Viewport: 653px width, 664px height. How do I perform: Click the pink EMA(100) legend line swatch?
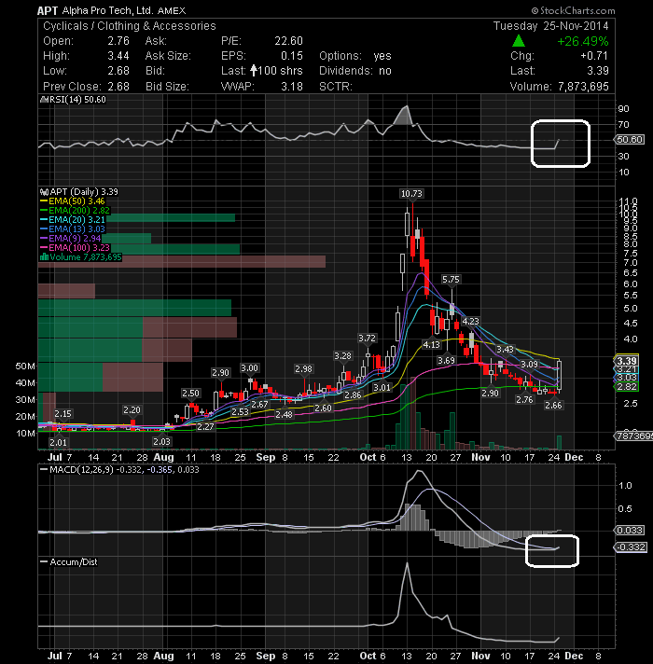[44, 248]
